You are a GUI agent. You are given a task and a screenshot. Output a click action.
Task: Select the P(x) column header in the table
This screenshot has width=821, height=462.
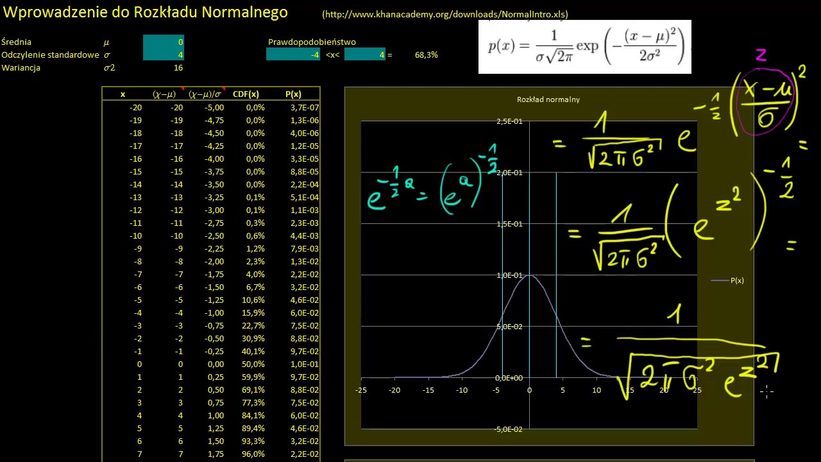(293, 94)
